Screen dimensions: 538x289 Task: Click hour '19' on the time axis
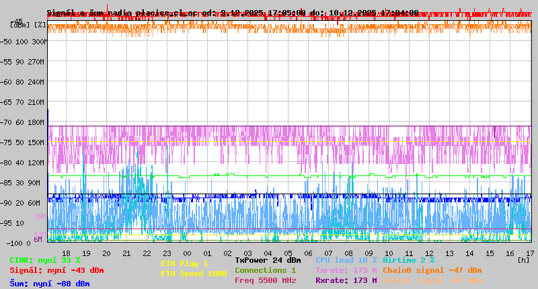87,253
